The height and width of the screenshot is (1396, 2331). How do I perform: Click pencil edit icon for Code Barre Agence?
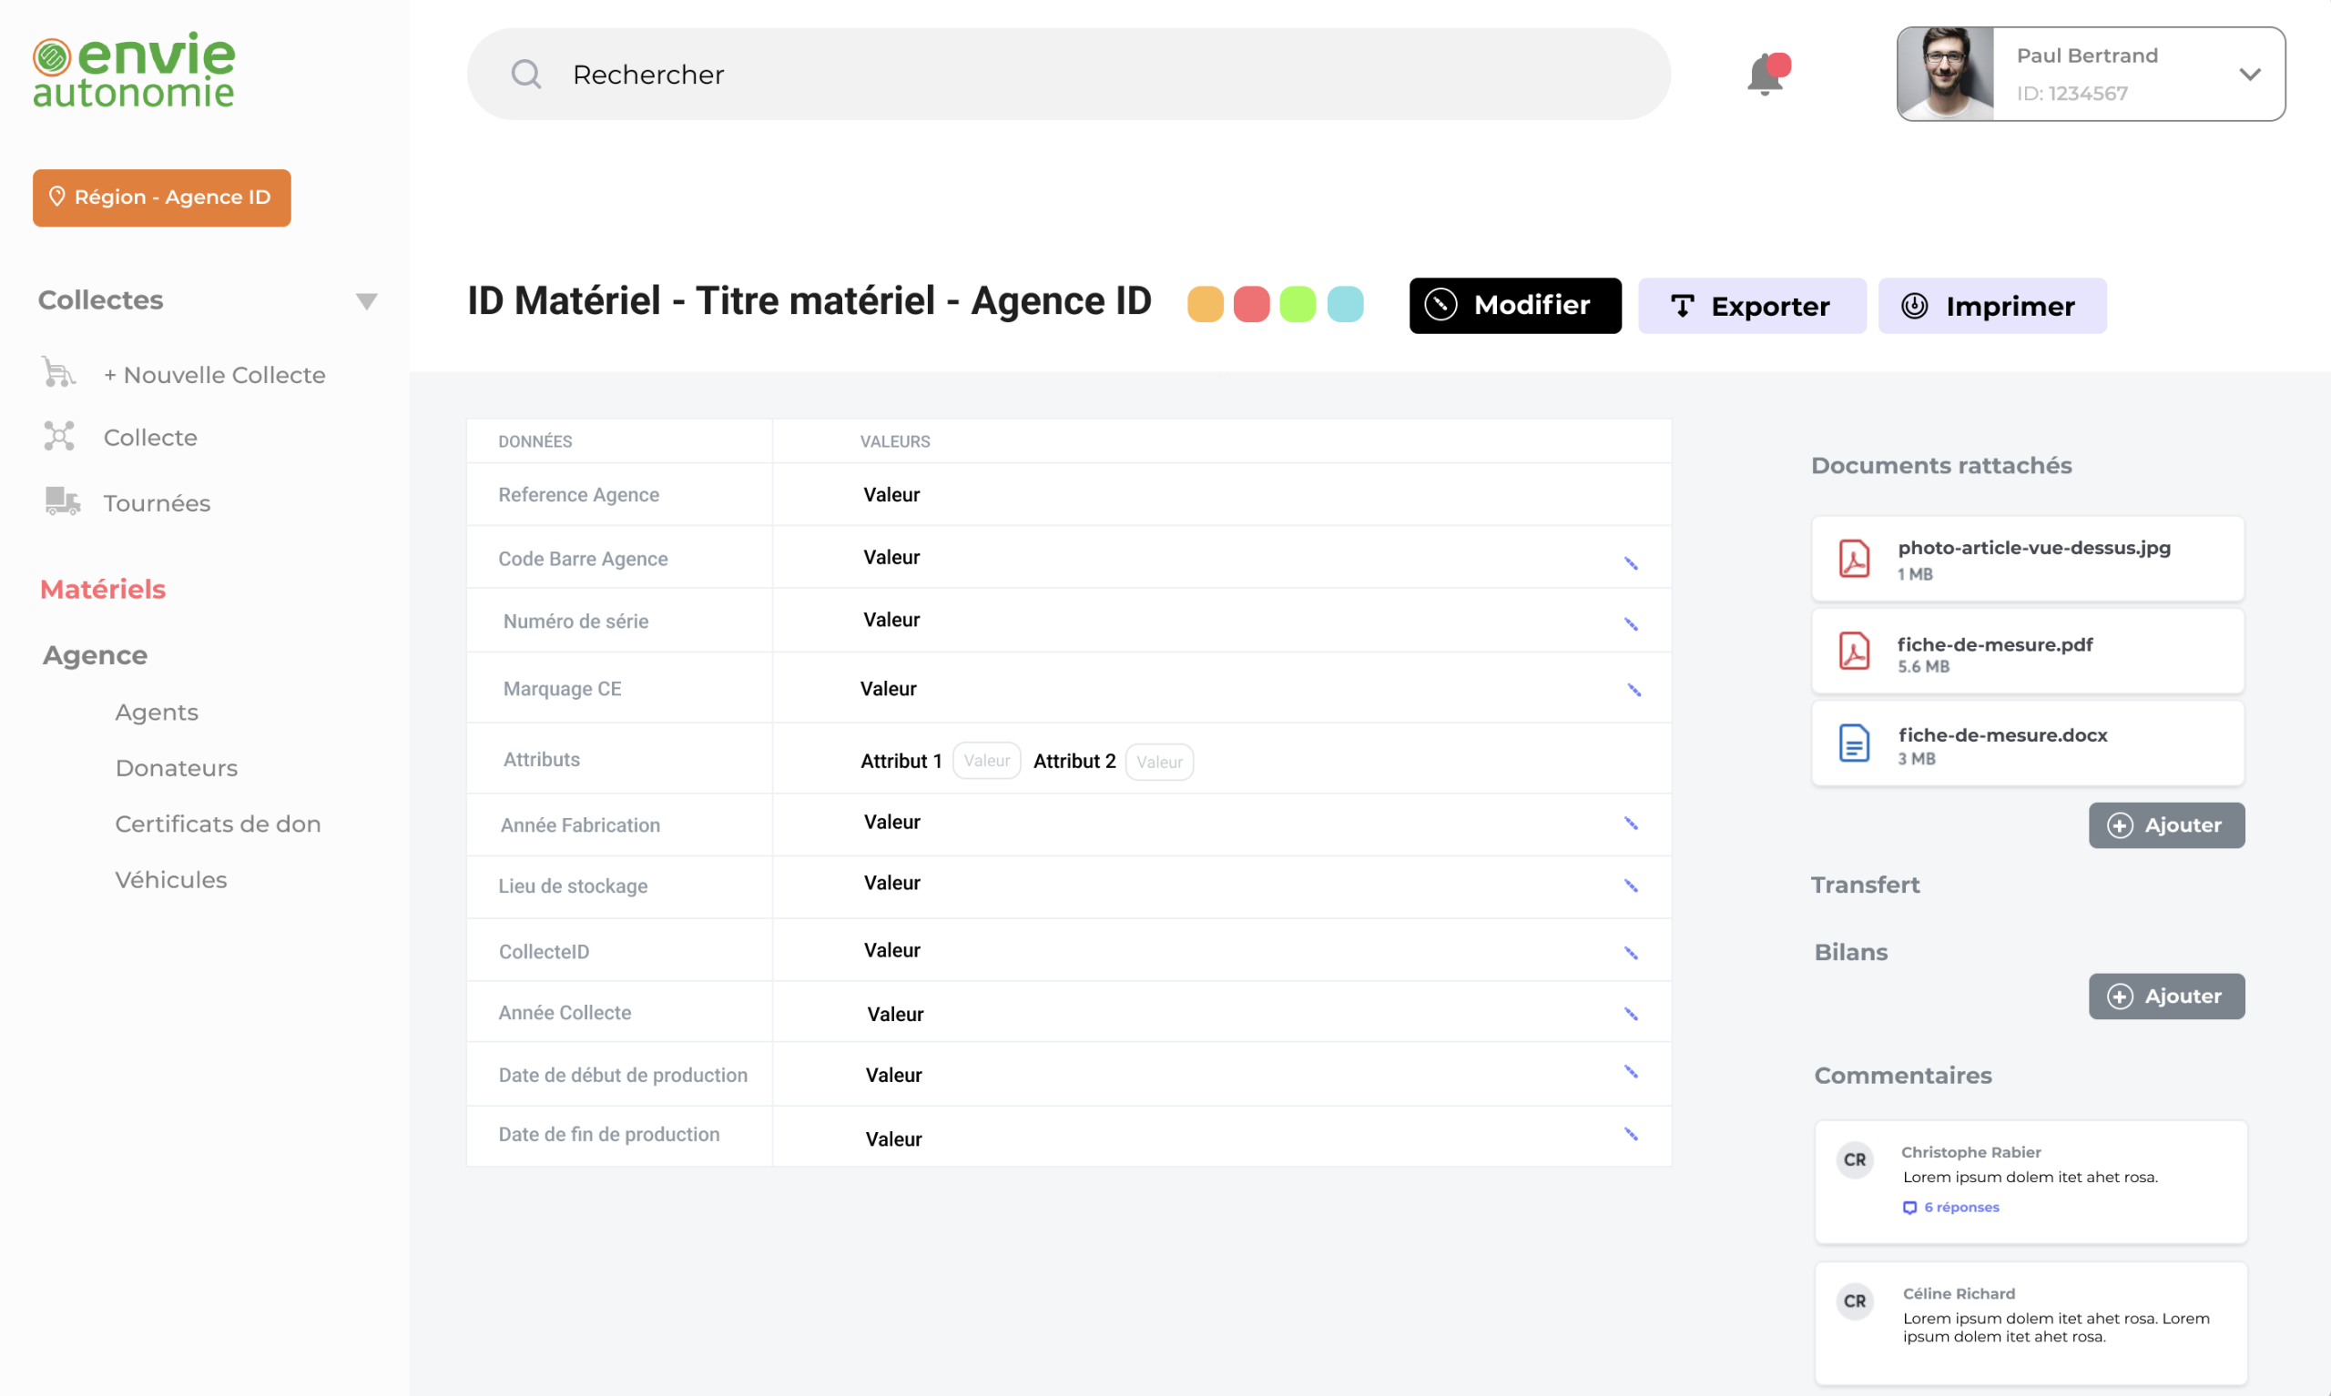pos(1631,563)
